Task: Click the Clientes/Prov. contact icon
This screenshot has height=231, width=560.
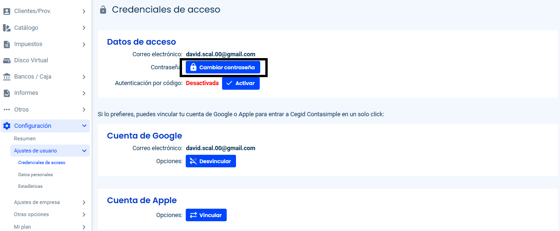Action: [x=7, y=11]
